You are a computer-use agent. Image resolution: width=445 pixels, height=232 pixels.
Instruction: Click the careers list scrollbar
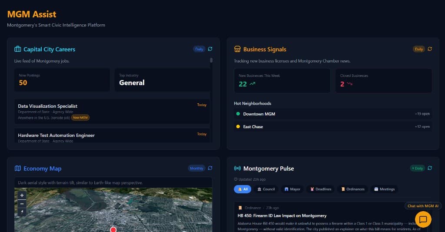pos(211,60)
